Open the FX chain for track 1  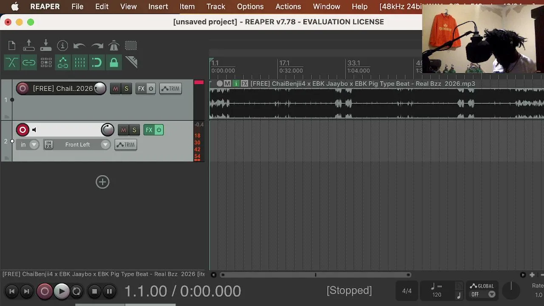[141, 88]
